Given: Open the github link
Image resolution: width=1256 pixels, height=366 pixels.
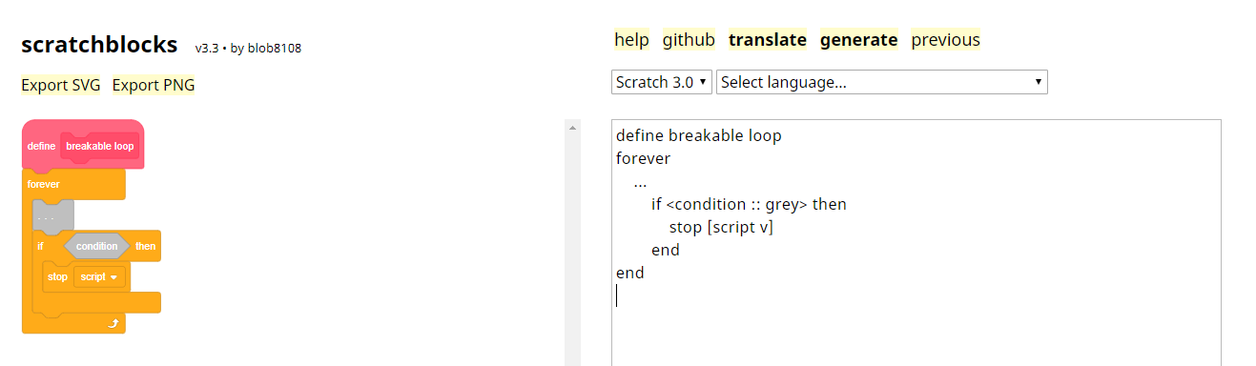Looking at the screenshot, I should click(689, 40).
